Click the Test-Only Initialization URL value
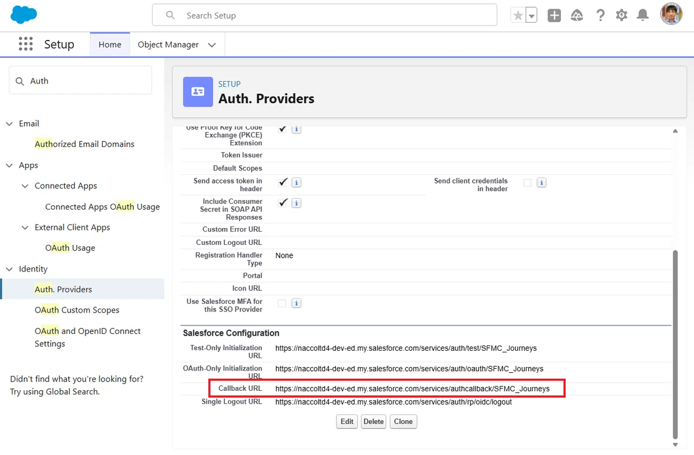 [406, 348]
